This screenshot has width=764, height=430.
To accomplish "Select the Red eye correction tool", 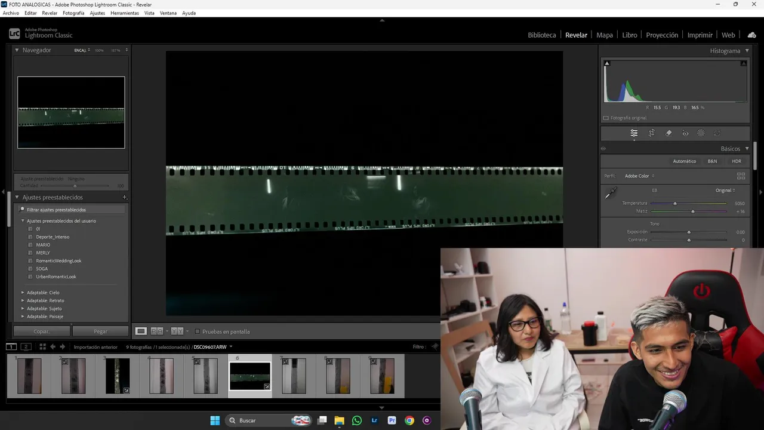I will pos(685,133).
